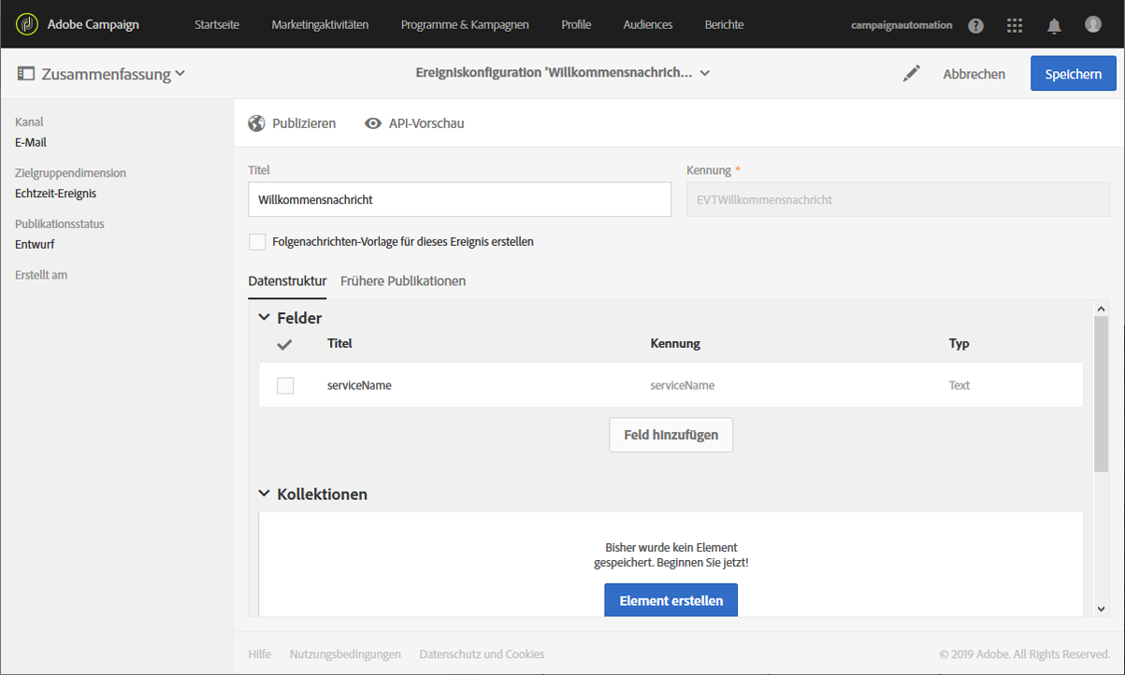The width and height of the screenshot is (1125, 675).
Task: Click into the Titel input field
Action: tap(459, 199)
